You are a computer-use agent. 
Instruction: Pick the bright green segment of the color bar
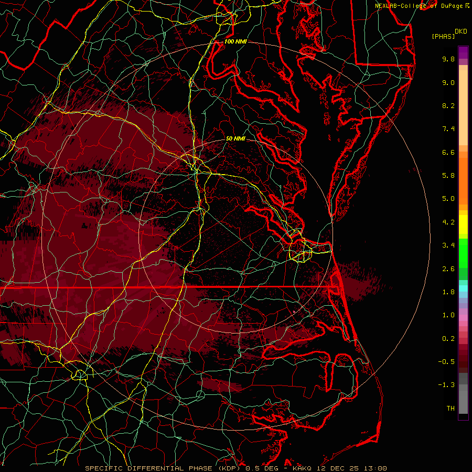click(463, 253)
